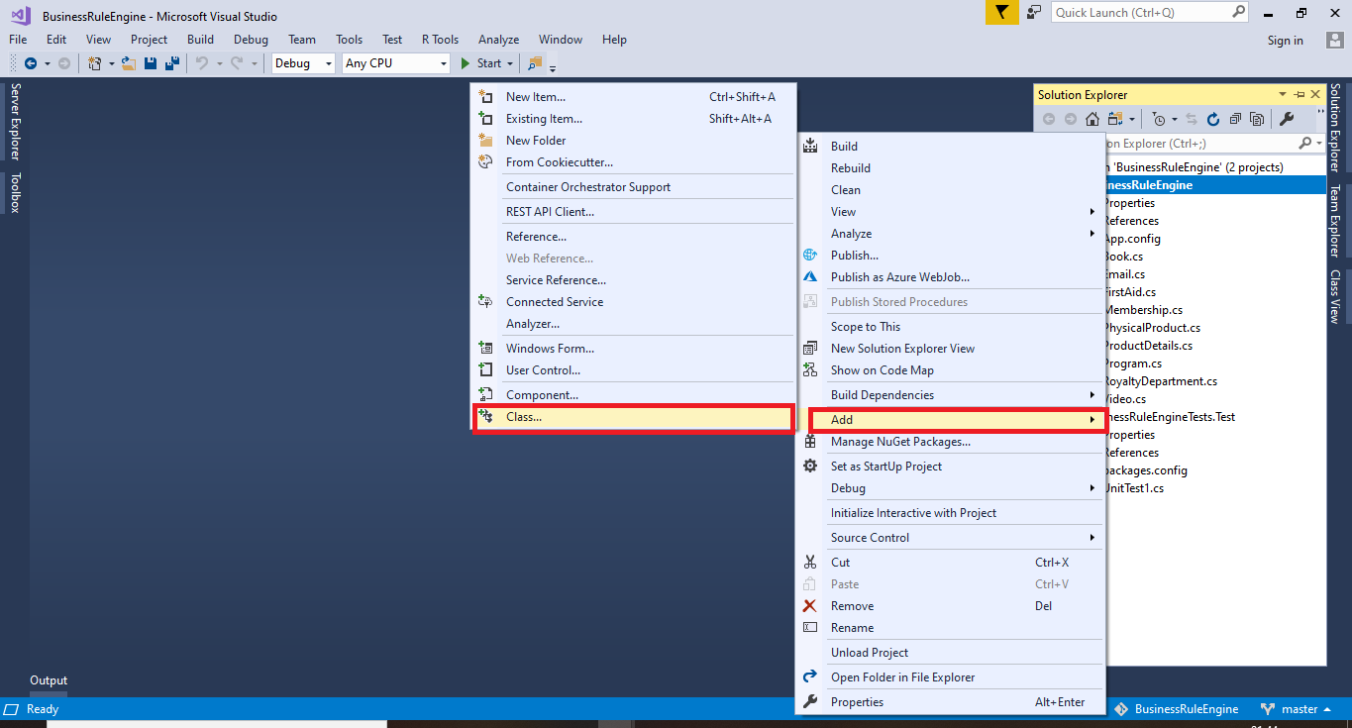Image resolution: width=1352 pixels, height=728 pixels.
Task: Click the Refresh icon in Solution Explorer
Action: (x=1213, y=119)
